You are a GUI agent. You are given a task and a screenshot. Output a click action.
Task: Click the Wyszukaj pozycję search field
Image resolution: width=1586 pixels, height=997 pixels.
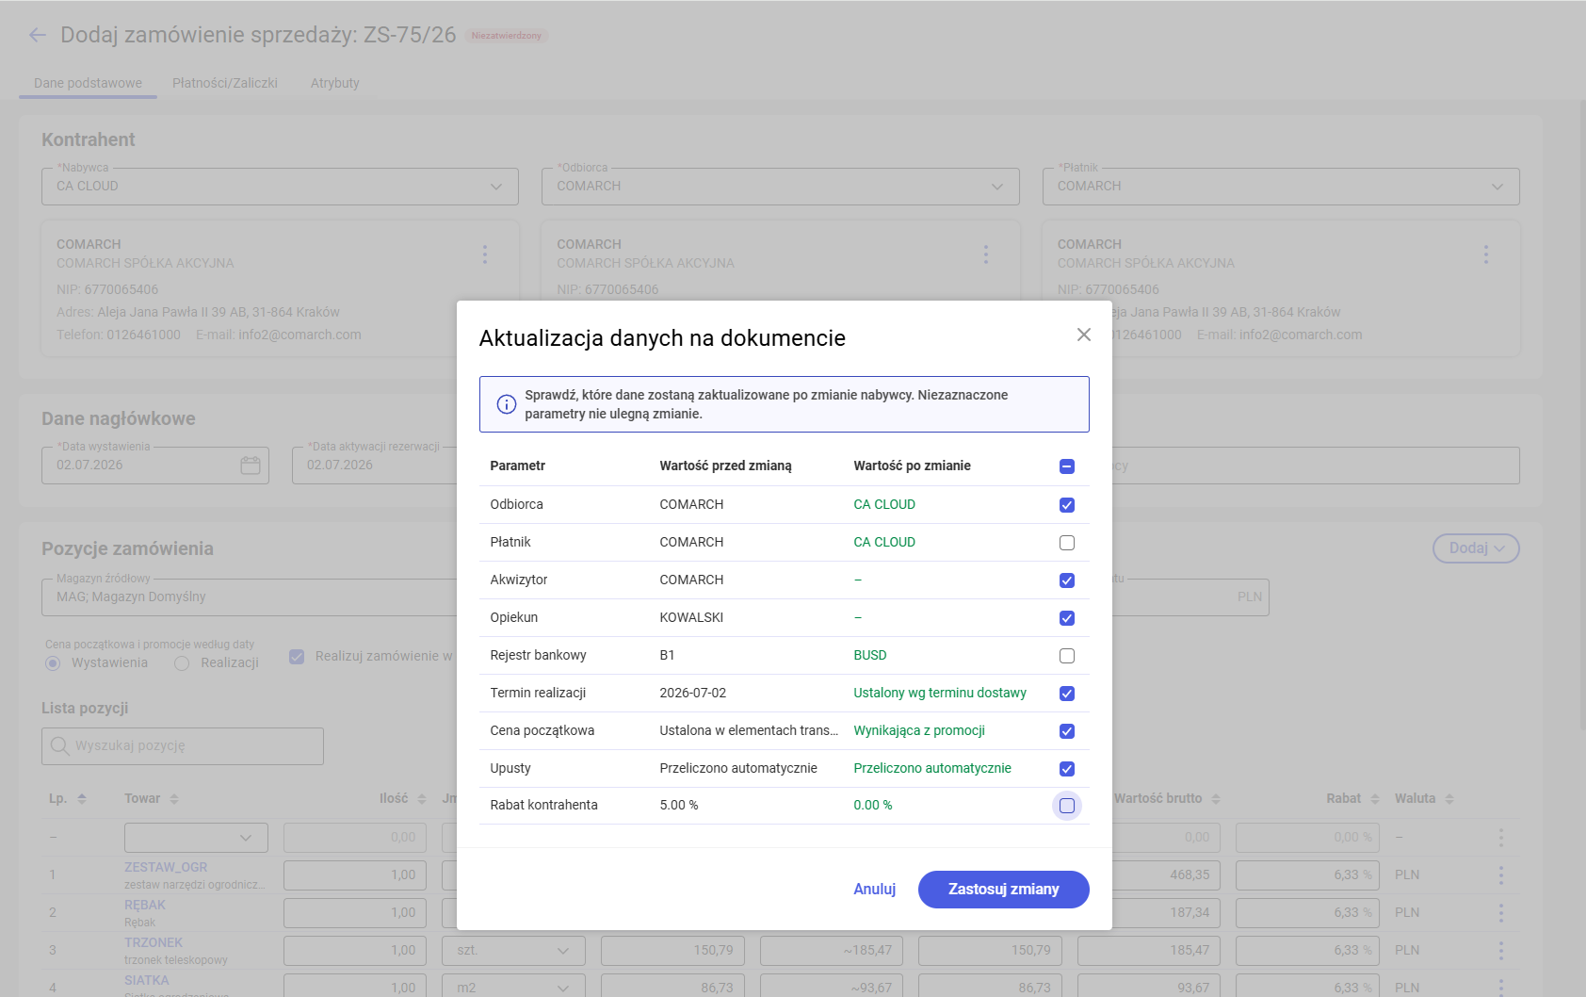click(x=183, y=746)
